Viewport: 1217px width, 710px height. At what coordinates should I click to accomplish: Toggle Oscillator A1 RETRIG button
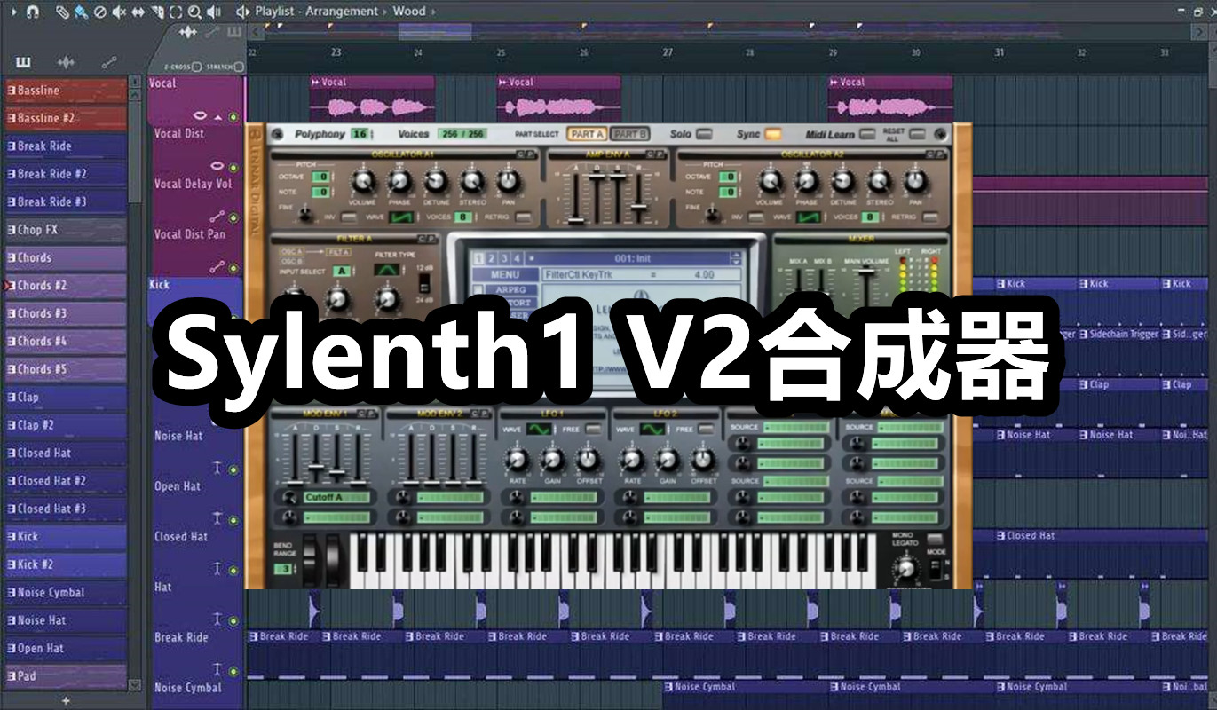[525, 217]
